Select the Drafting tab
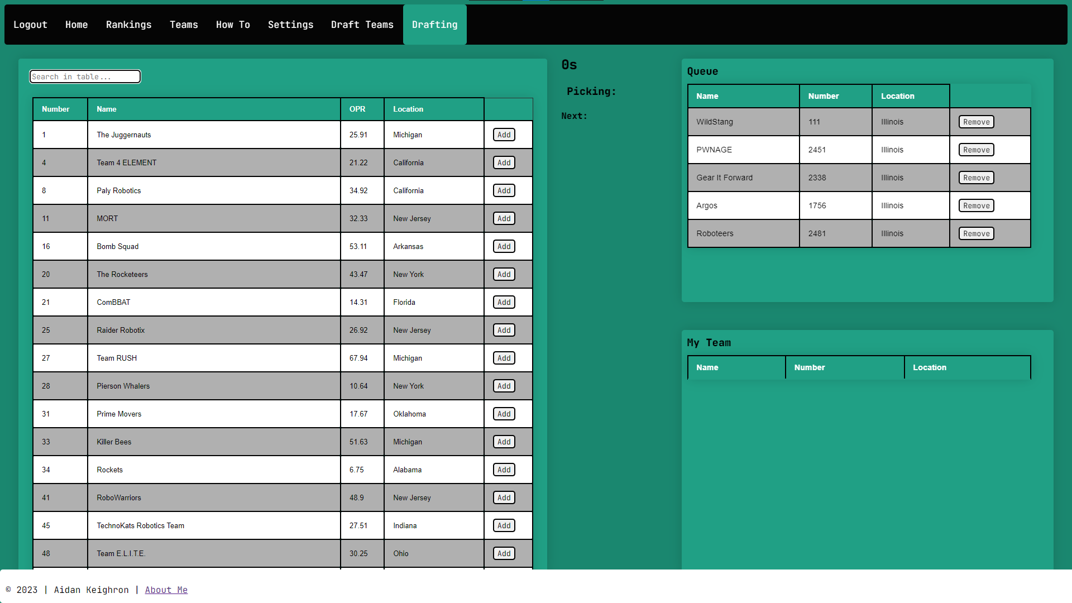Screen dimensions: 1072x603 tap(435, 25)
